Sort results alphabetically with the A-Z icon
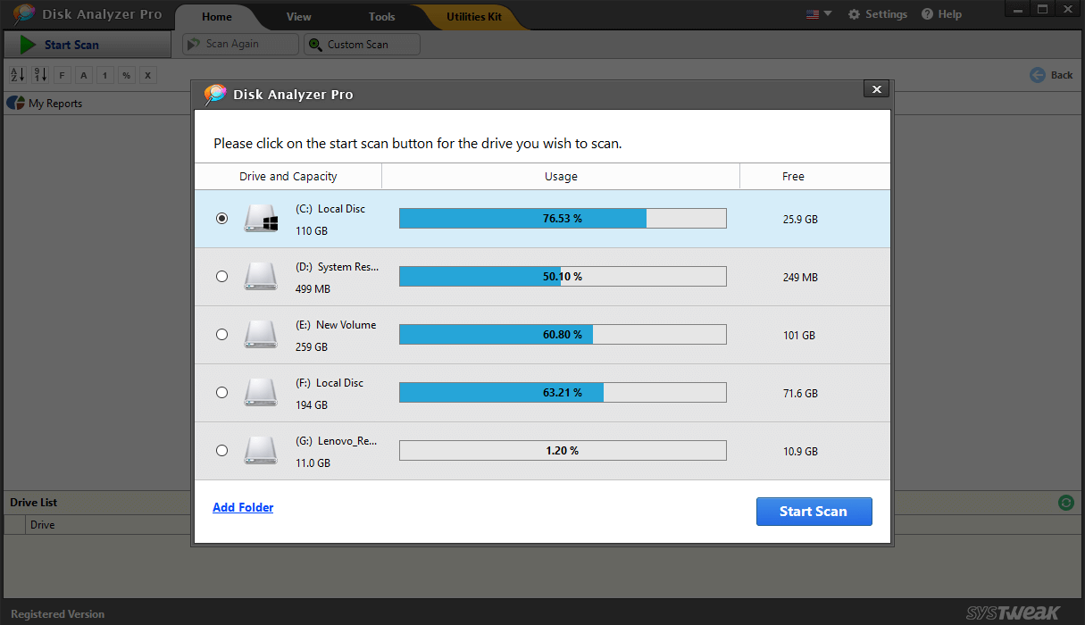This screenshot has width=1085, height=625. click(x=17, y=75)
